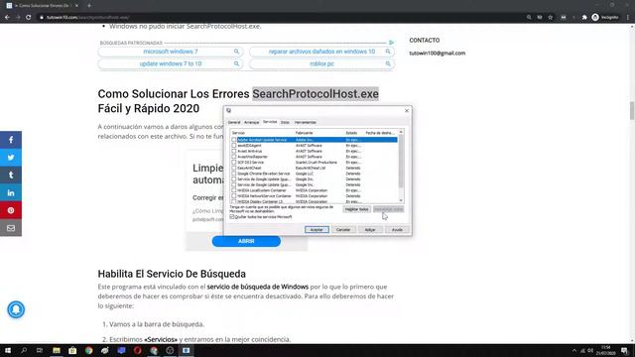
Task: Check the NVIDIA NetworkService Container box
Action: tap(234, 196)
